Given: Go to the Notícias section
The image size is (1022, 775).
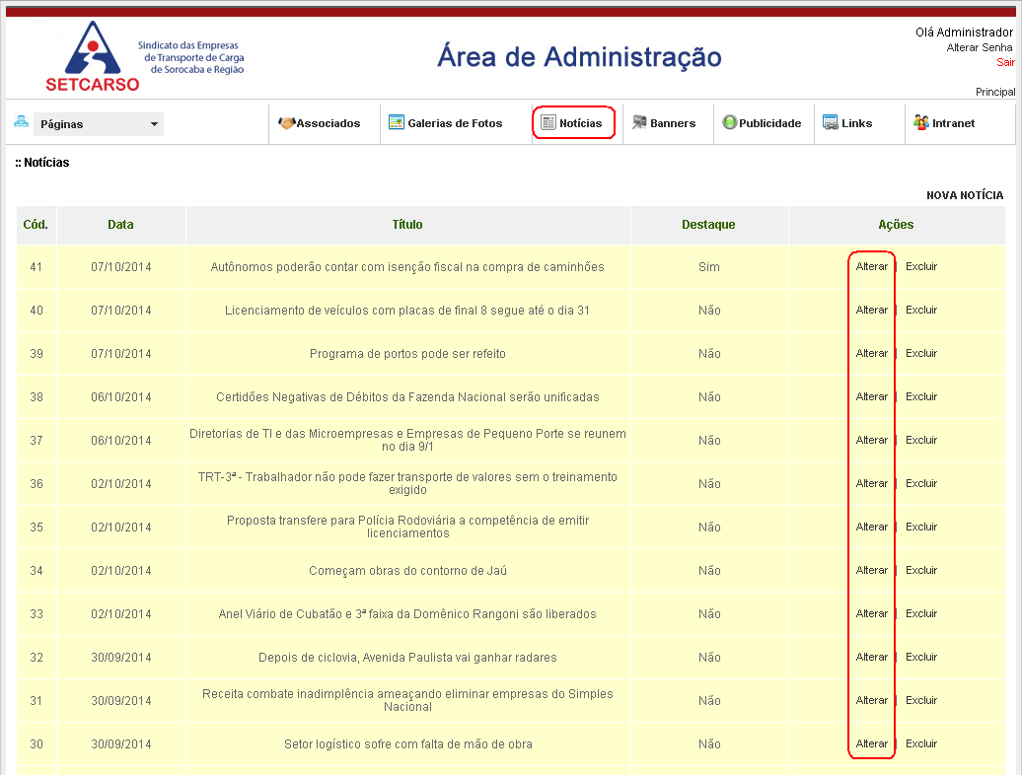Looking at the screenshot, I should point(581,123).
